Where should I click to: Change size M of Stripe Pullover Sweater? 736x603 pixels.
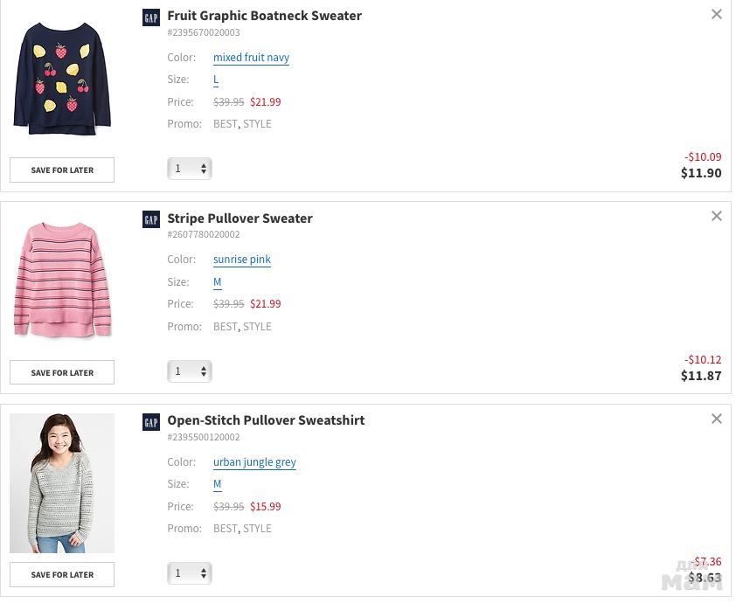[217, 282]
